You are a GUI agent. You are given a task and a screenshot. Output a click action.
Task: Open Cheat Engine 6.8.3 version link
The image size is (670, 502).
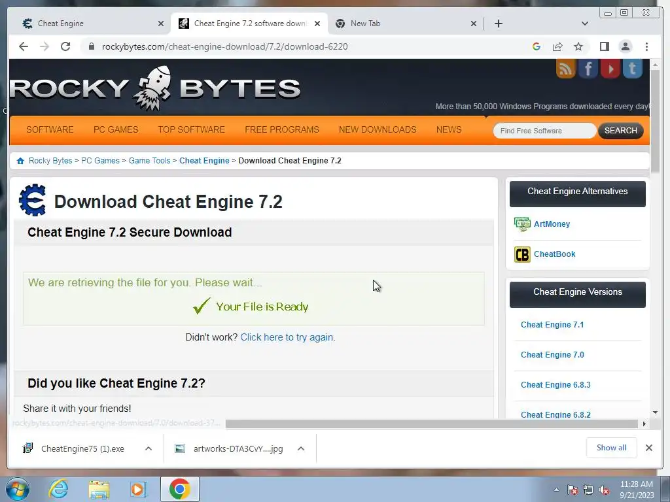[556, 384]
